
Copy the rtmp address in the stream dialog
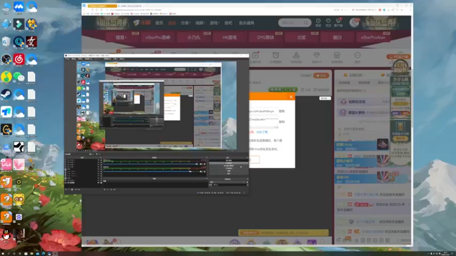[x=282, y=111]
